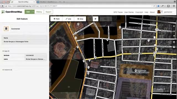
Task: Click the green Edit button
Action: pyautogui.click(x=28, y=12)
